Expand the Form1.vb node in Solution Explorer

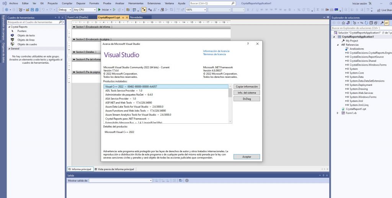[338, 113]
